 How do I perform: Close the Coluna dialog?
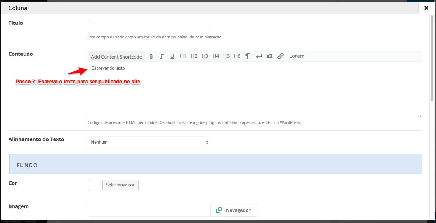tap(426, 8)
